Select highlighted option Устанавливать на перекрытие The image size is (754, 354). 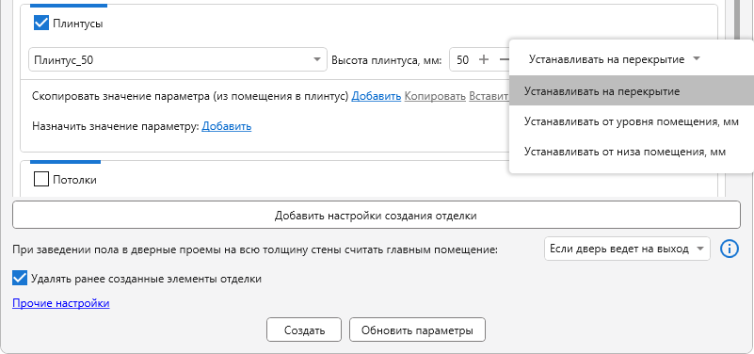point(631,91)
